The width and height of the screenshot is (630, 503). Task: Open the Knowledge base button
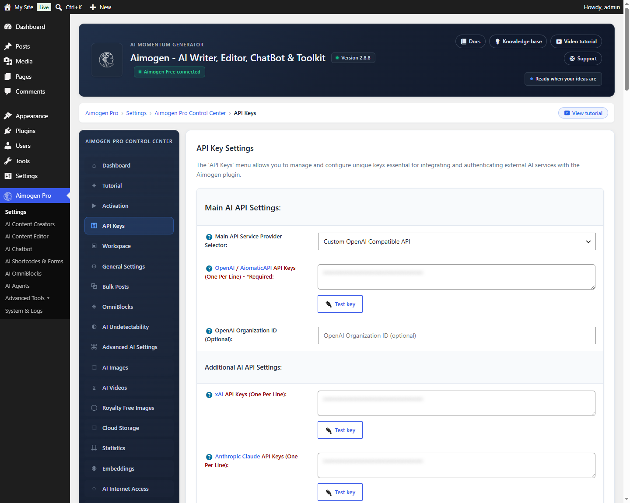(x=518, y=42)
